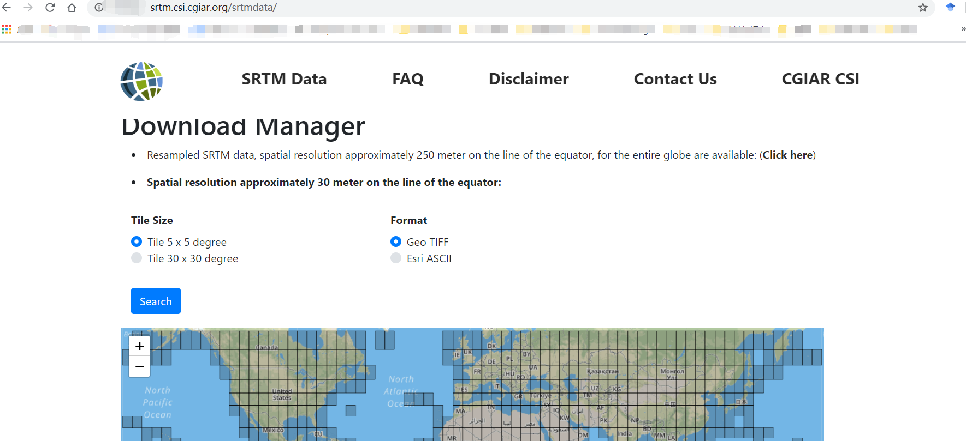Image resolution: width=966 pixels, height=441 pixels.
Task: Click the 'Download Manager' heading
Action: pos(243,127)
